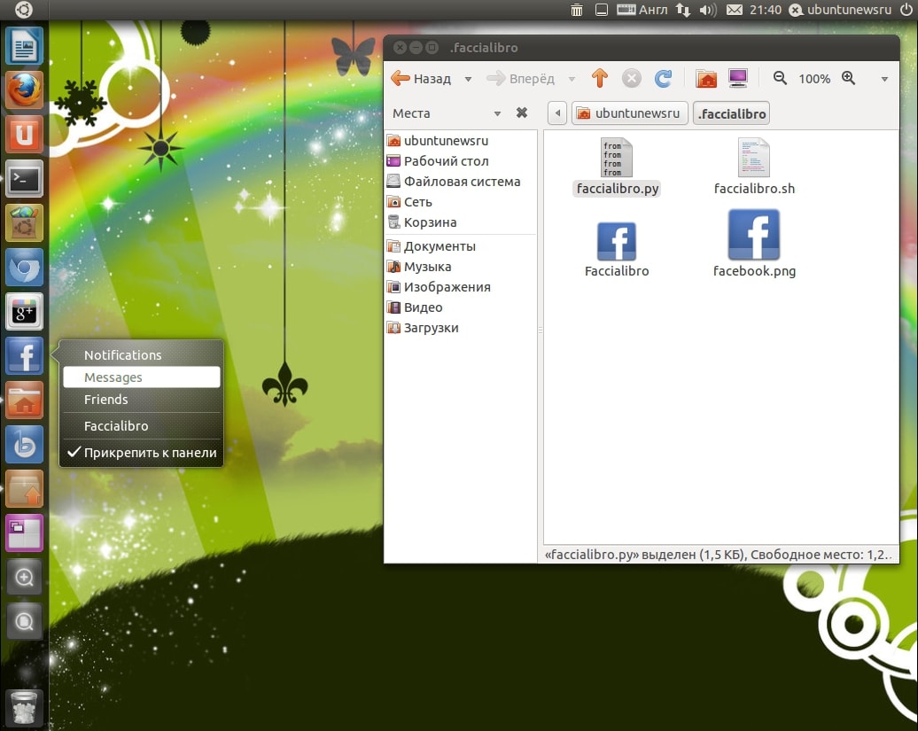Open Музыка bookmark in sidebar
This screenshot has width=918, height=731.
[461, 267]
